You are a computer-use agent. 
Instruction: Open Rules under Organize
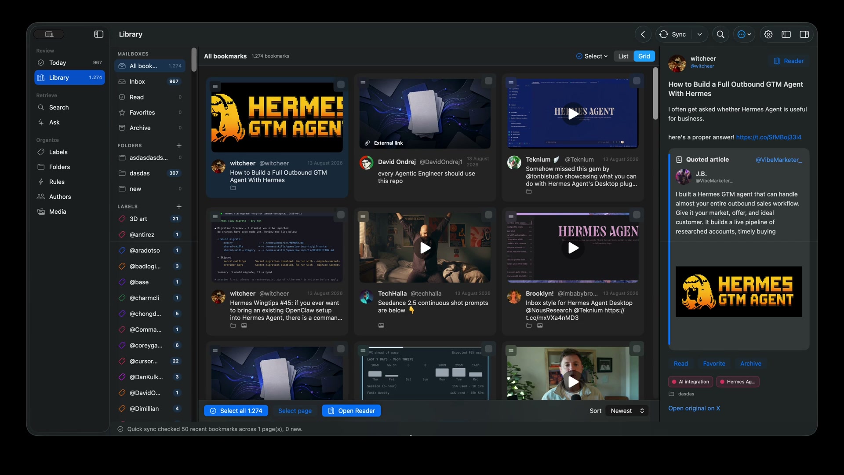click(69, 182)
